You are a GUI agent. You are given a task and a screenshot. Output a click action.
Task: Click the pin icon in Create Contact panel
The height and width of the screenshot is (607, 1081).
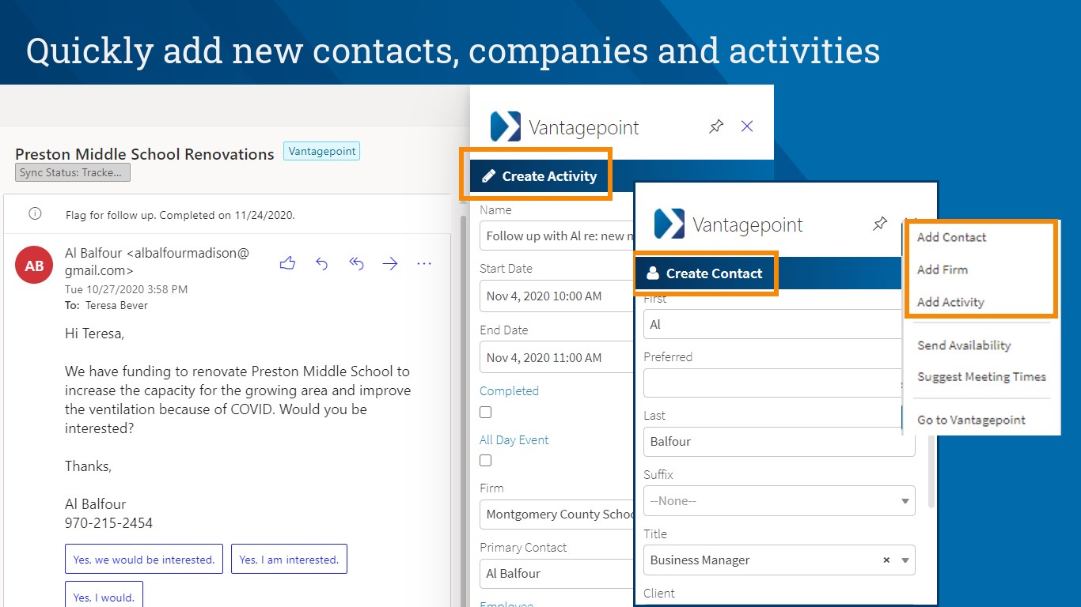[x=880, y=224]
